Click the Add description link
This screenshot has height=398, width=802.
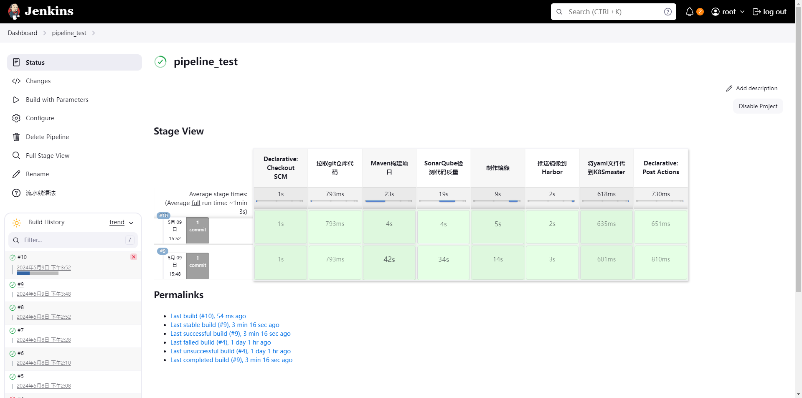[x=752, y=89]
